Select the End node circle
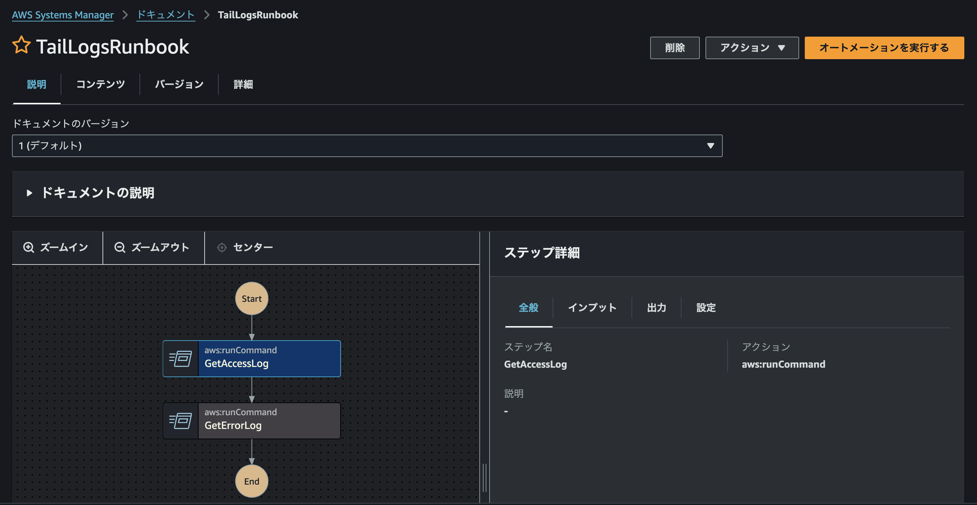Image resolution: width=977 pixels, height=505 pixels. coord(251,481)
